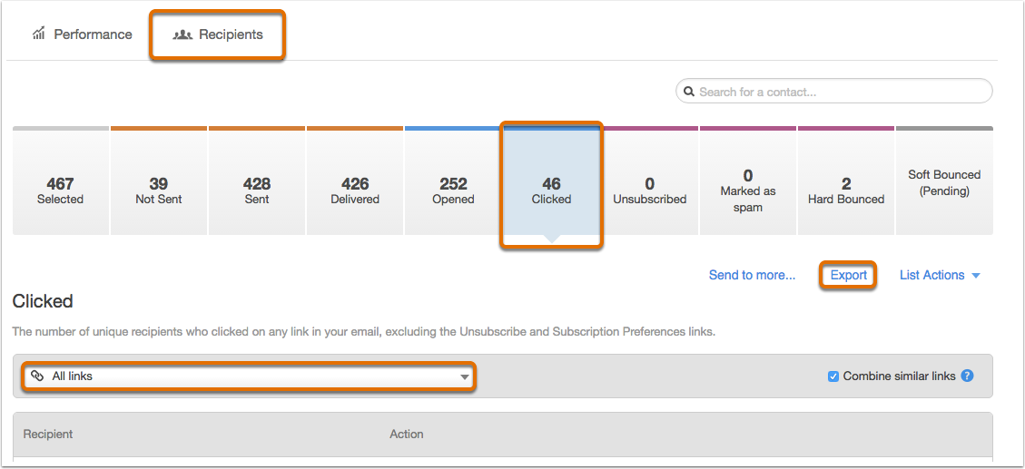Select the 2 Hard Bounced tile
This screenshot has height=469, width=1025.
(846, 181)
